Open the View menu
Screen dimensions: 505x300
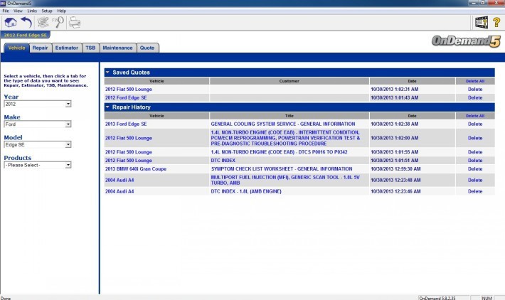18,11
